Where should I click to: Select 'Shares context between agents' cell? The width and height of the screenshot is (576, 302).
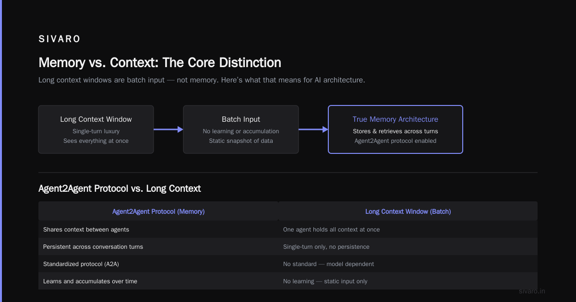[x=158, y=229]
